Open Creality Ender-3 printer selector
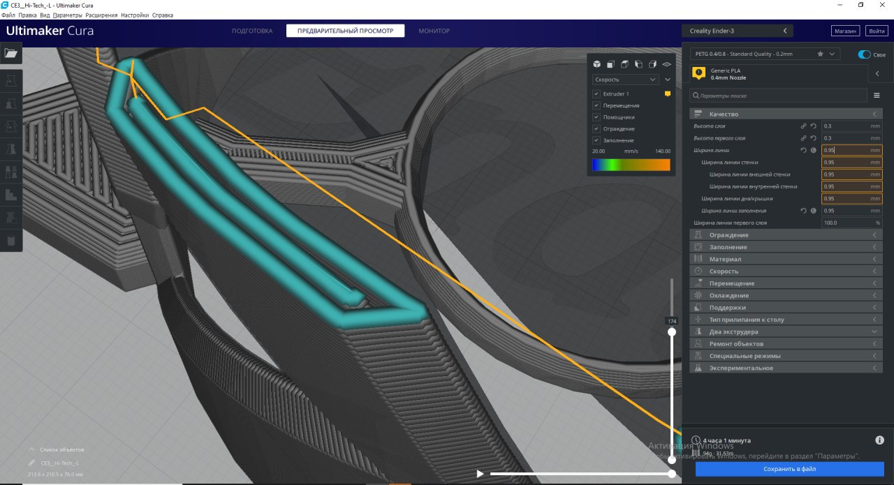 (x=738, y=31)
